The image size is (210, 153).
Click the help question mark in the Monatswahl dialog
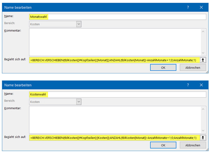pos(188,7)
